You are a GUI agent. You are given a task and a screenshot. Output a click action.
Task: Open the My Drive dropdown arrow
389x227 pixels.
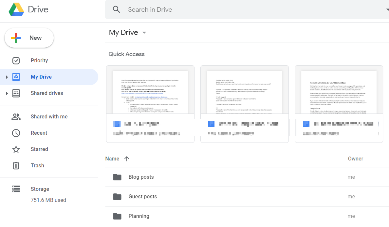[144, 33]
